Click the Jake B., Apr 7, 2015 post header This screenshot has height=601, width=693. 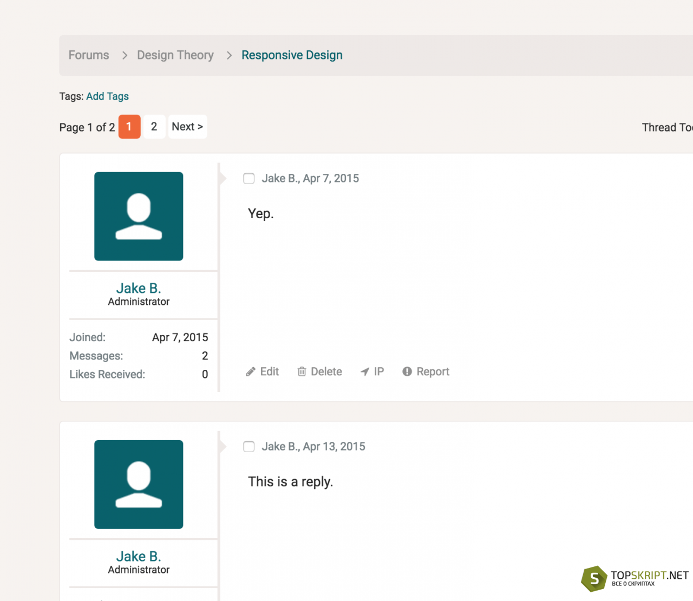tap(310, 178)
